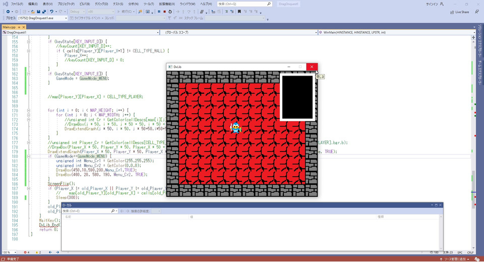484x272 pixels.
Task: Click the ローカル search magnifier icon
Action: 113,211
